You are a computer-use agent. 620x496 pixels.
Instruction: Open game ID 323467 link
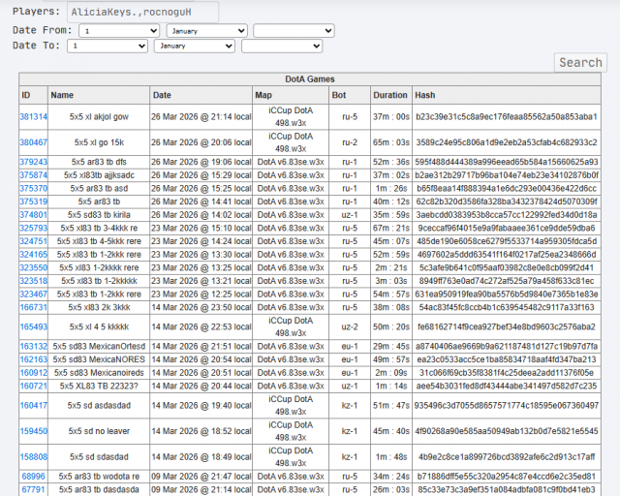[x=34, y=294]
